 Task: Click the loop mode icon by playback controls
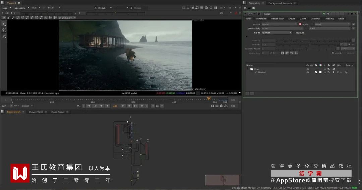78,106
